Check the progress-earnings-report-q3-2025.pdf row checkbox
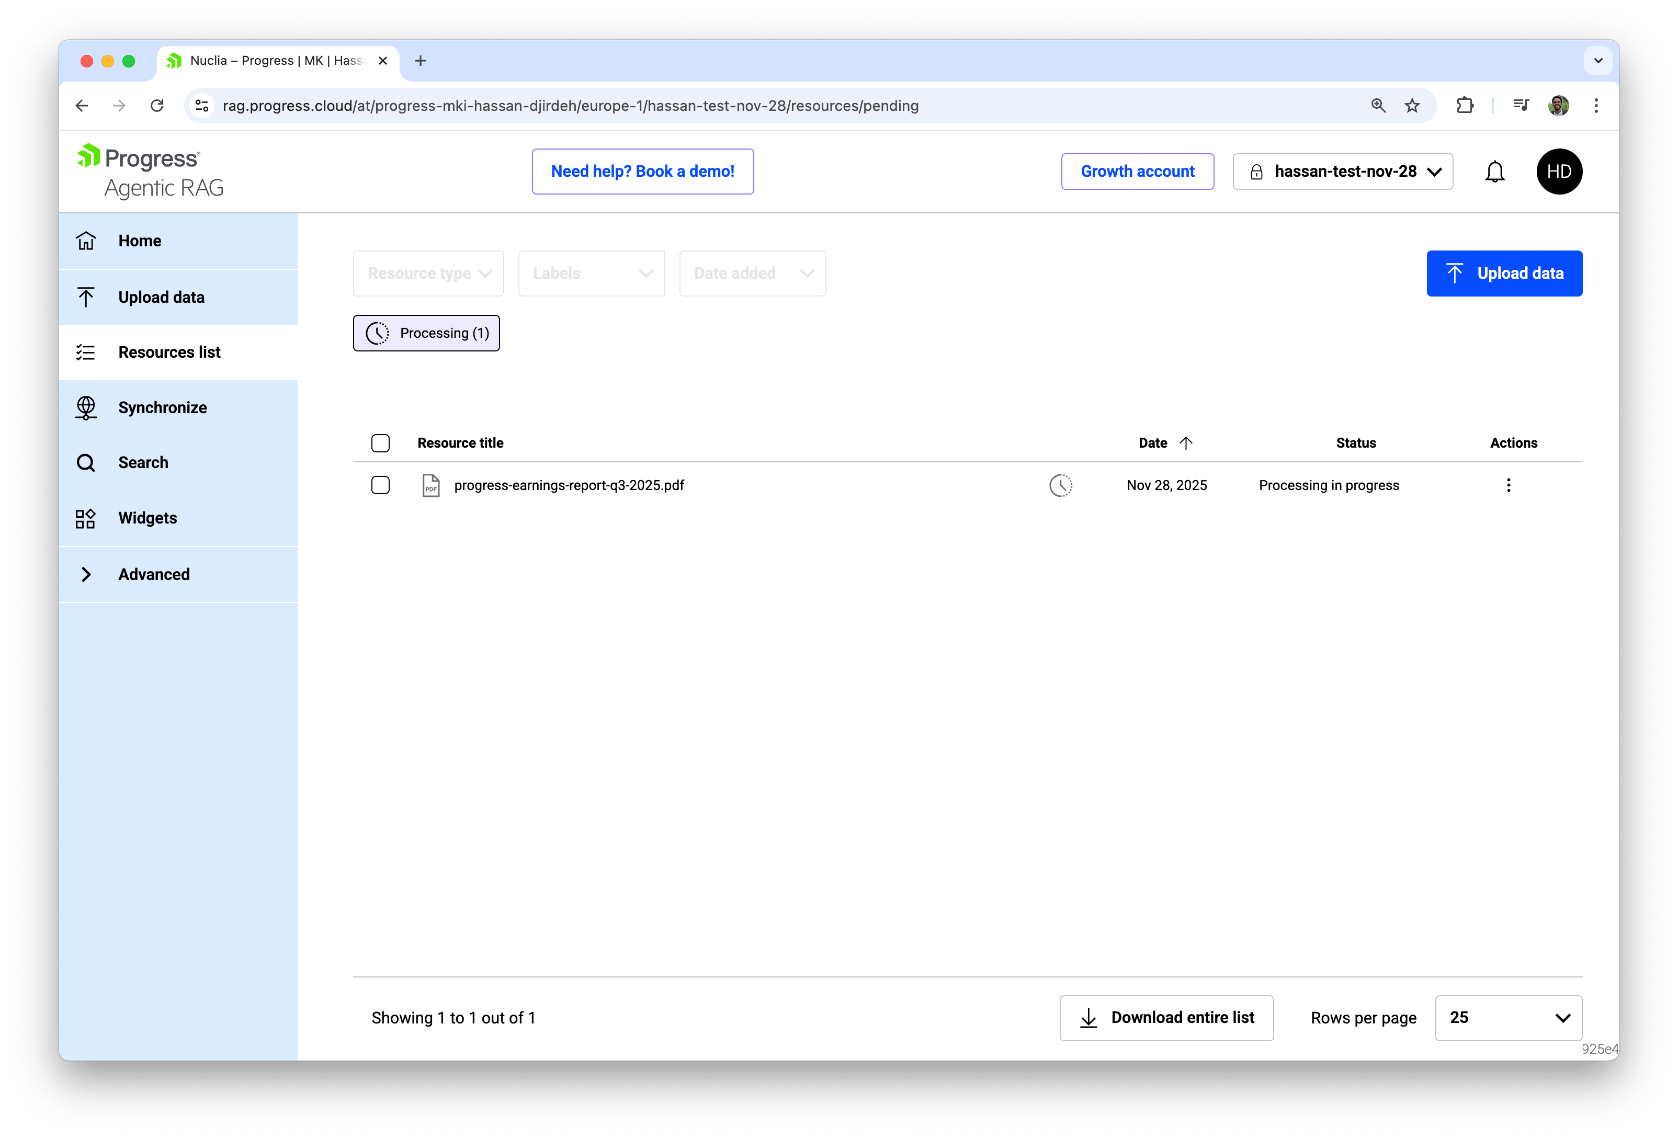Screen dimensions: 1678x1138 [380, 485]
